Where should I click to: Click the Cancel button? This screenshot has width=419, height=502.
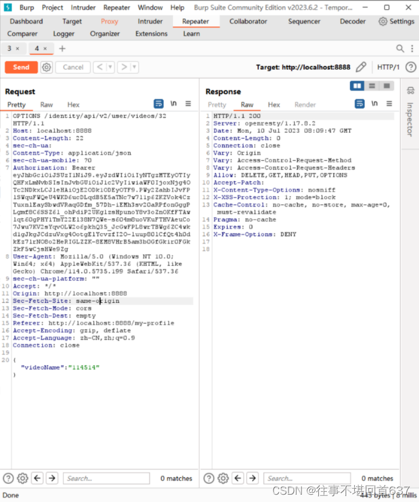(73, 67)
